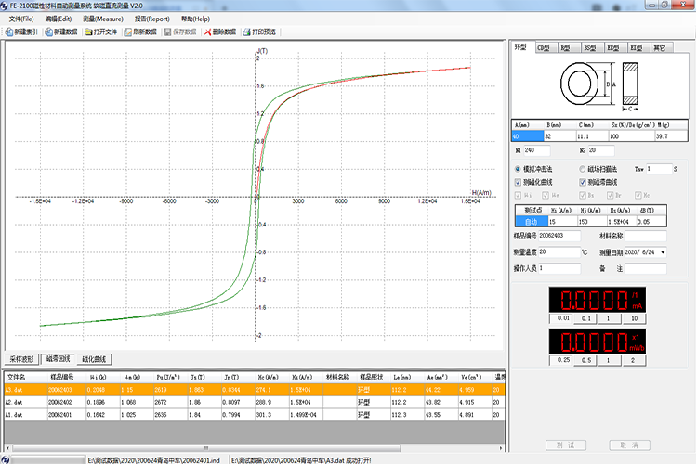Screen dimensions: 697x464
Task: Show the 采样波形 view
Action: [x=21, y=359]
